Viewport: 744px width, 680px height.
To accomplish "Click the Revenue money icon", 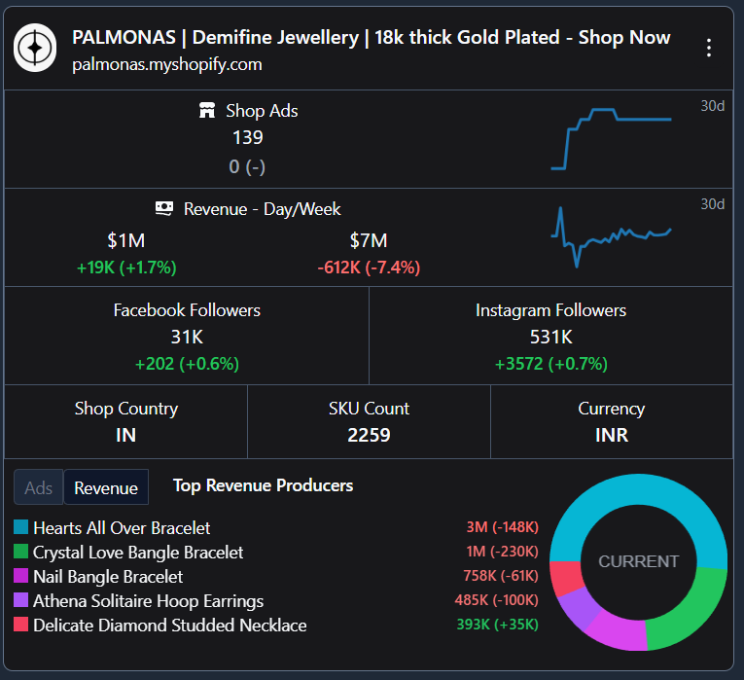I will click(164, 208).
